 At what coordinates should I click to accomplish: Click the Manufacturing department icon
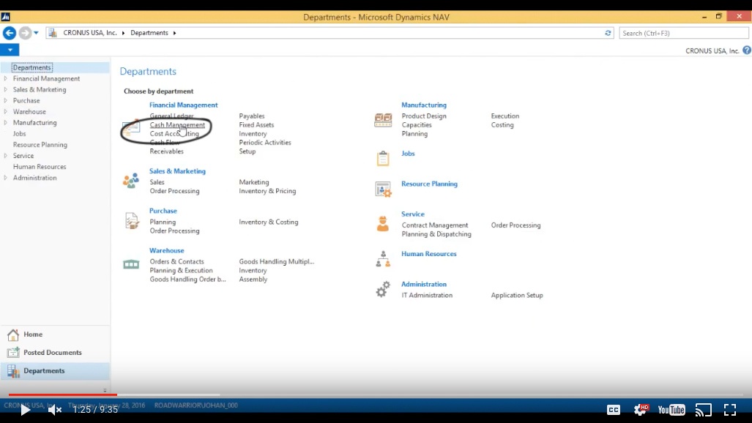tap(383, 120)
